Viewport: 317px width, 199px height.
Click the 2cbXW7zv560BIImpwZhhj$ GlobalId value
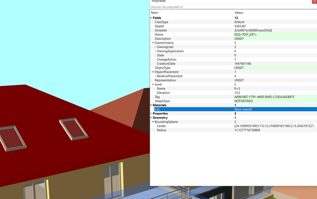pyautogui.click(x=253, y=30)
